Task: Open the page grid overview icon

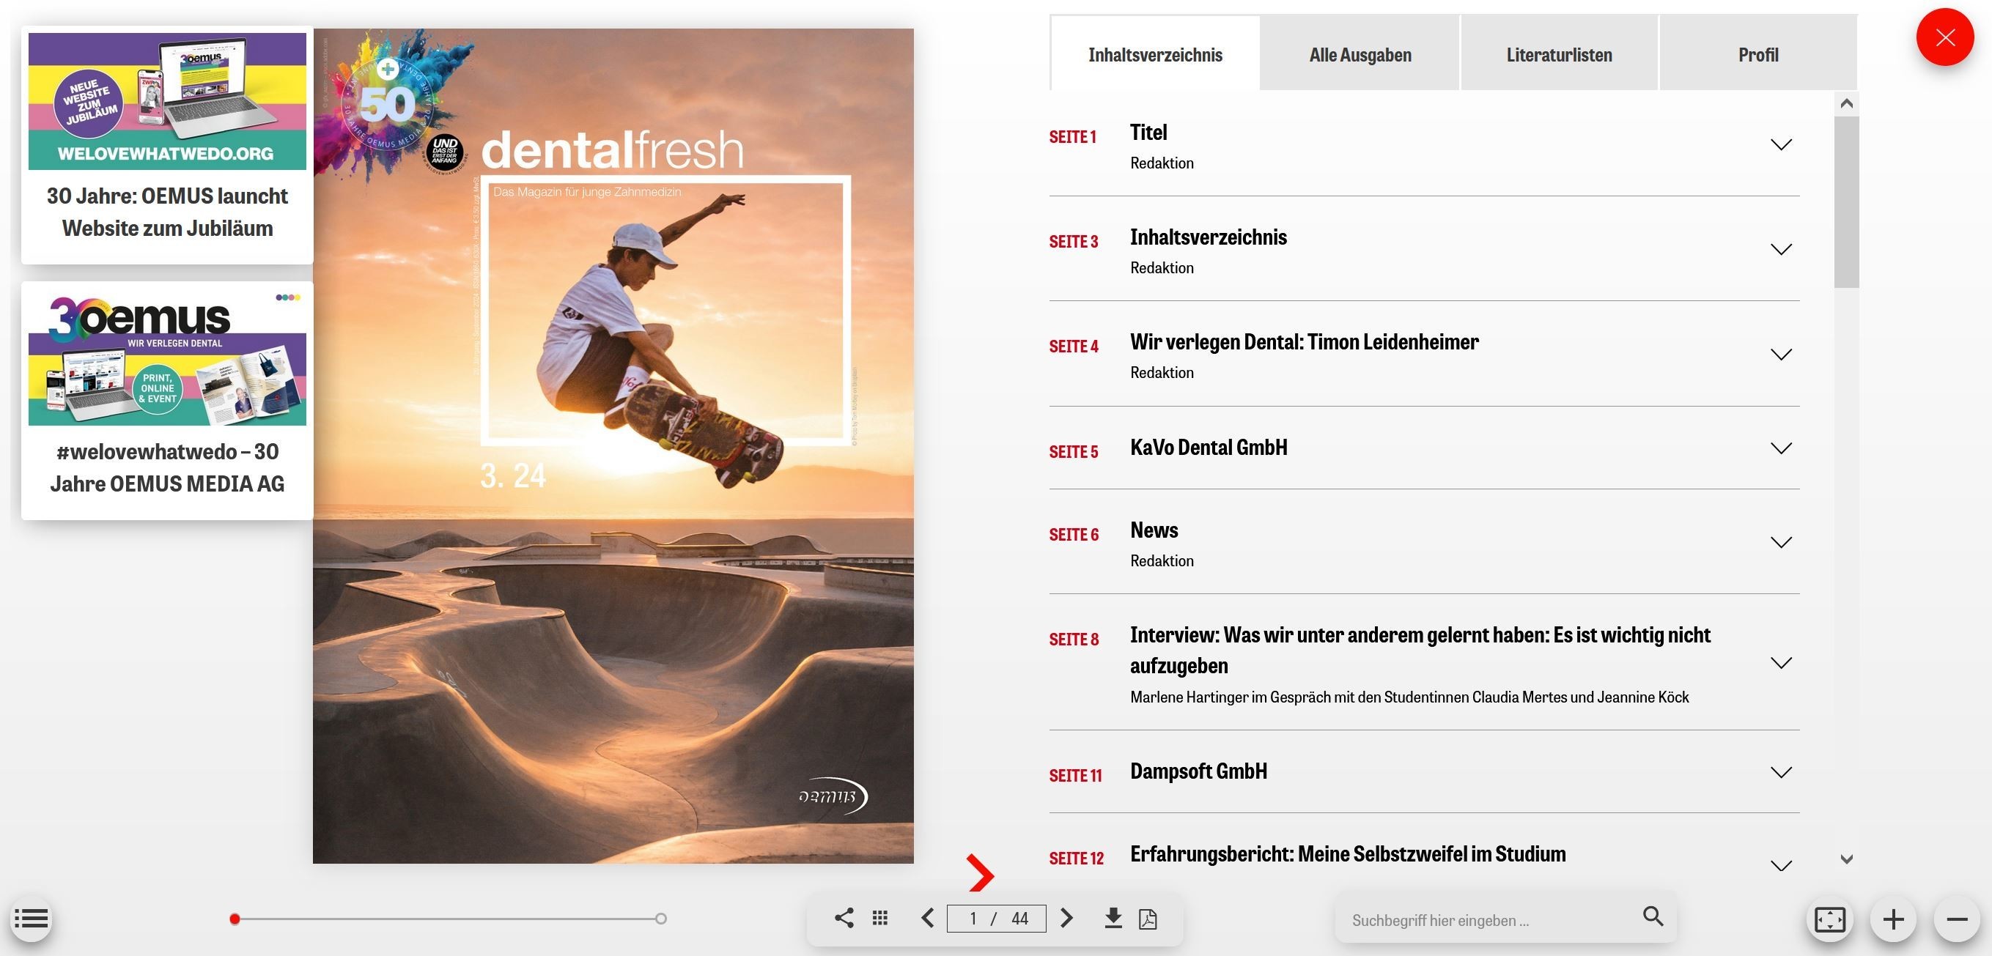Action: tap(880, 918)
